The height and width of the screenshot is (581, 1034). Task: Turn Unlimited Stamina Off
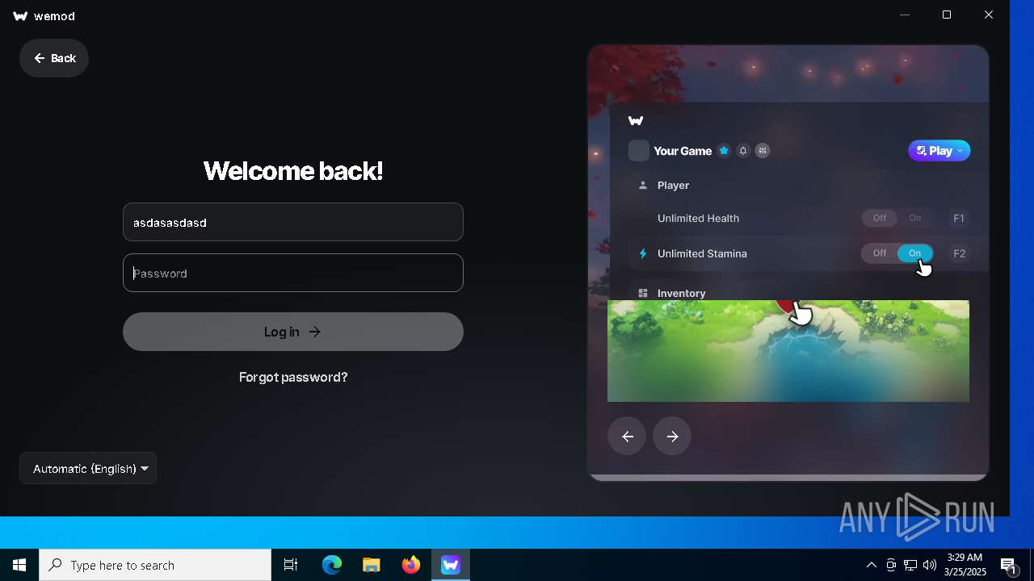(879, 253)
